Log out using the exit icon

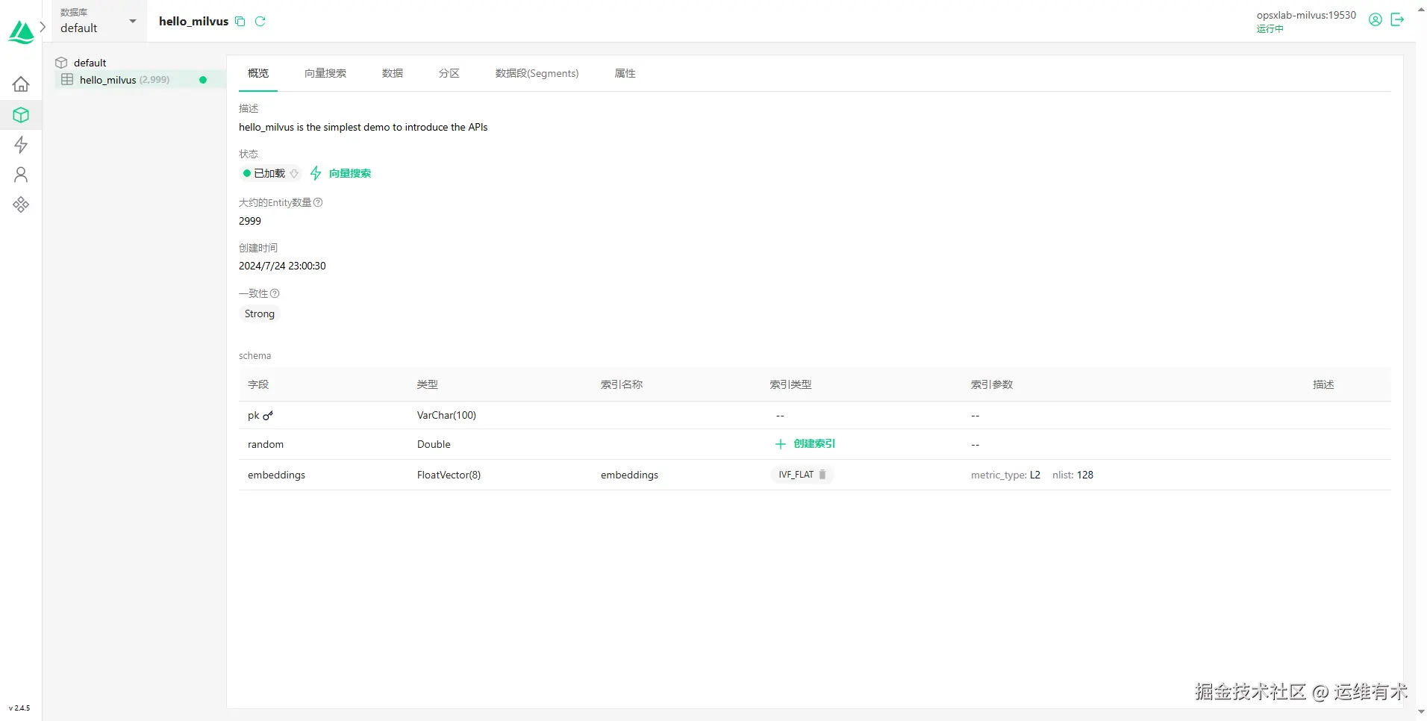coord(1398,19)
